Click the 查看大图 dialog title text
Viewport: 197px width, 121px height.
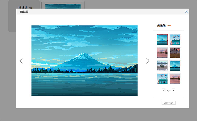click(x=24, y=12)
